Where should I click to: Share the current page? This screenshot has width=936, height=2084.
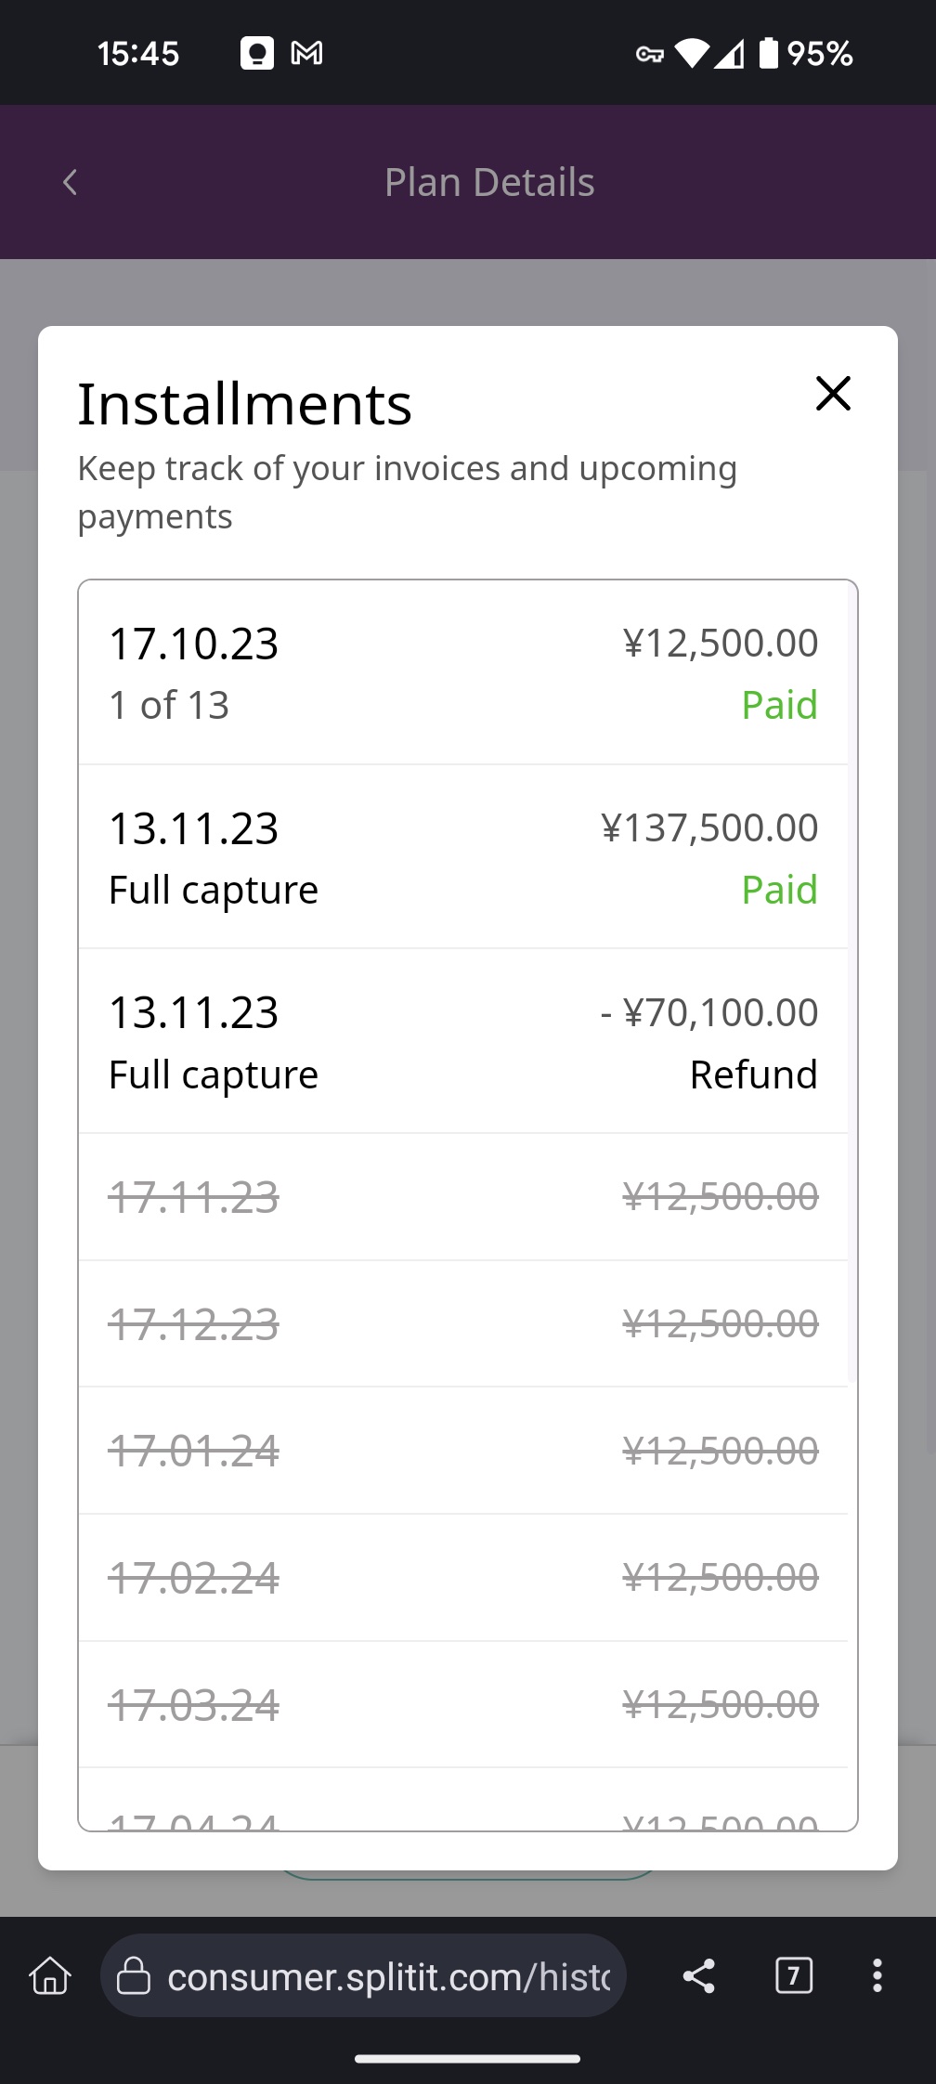click(x=699, y=1975)
